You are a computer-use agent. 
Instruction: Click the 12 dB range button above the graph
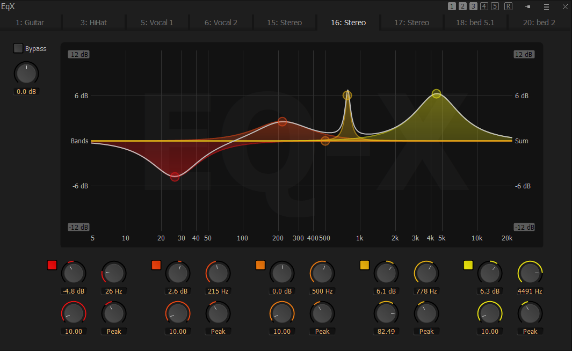pyautogui.click(x=78, y=54)
